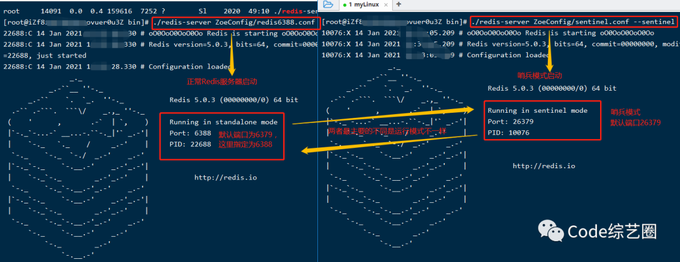Open http://redis.io link in left terminal

[x=225, y=178]
